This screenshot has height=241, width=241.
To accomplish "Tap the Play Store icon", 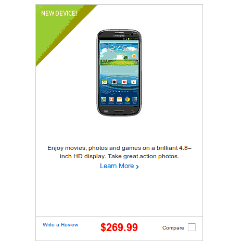I will 134,82.
